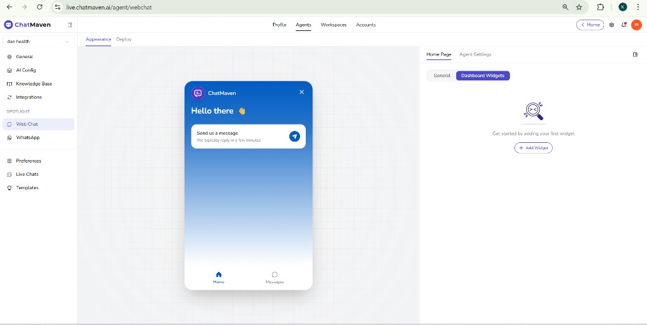Go back with the browser back arrow
647x325 pixels.
(9, 7)
